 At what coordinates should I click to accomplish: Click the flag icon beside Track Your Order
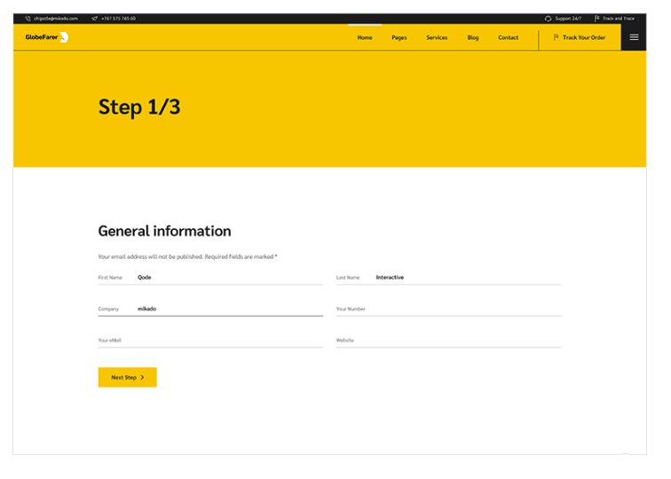(x=557, y=37)
